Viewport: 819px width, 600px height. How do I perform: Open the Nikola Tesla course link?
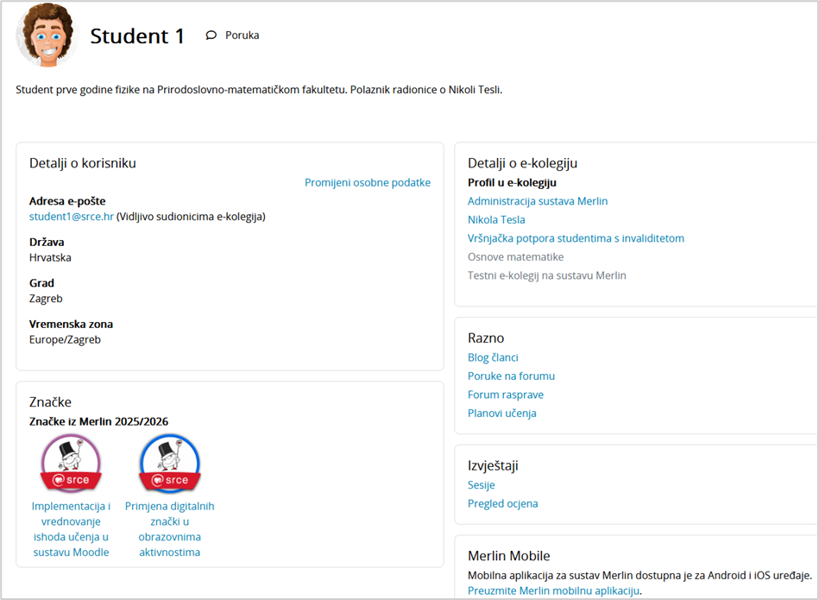pos(496,220)
